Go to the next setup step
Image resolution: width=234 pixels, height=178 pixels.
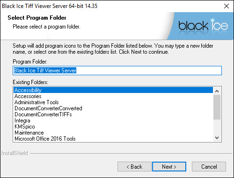(x=169, y=167)
